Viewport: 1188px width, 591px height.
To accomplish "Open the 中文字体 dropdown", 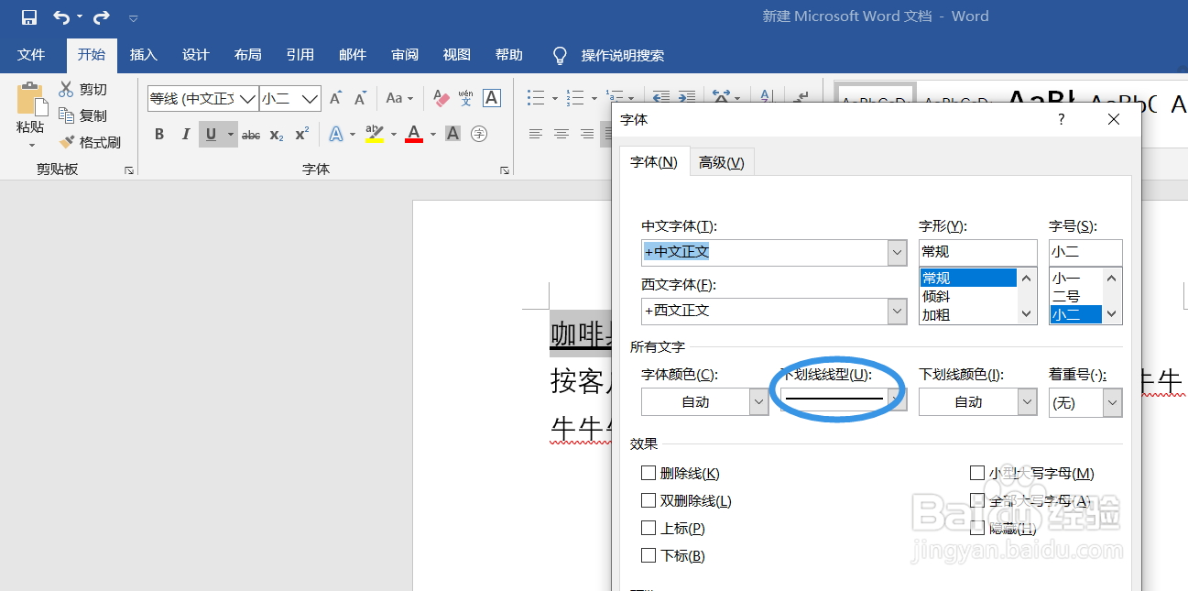I will 896,252.
